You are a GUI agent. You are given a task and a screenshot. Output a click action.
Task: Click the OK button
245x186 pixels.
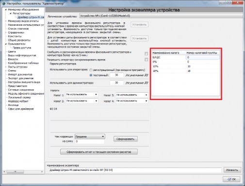231,179
